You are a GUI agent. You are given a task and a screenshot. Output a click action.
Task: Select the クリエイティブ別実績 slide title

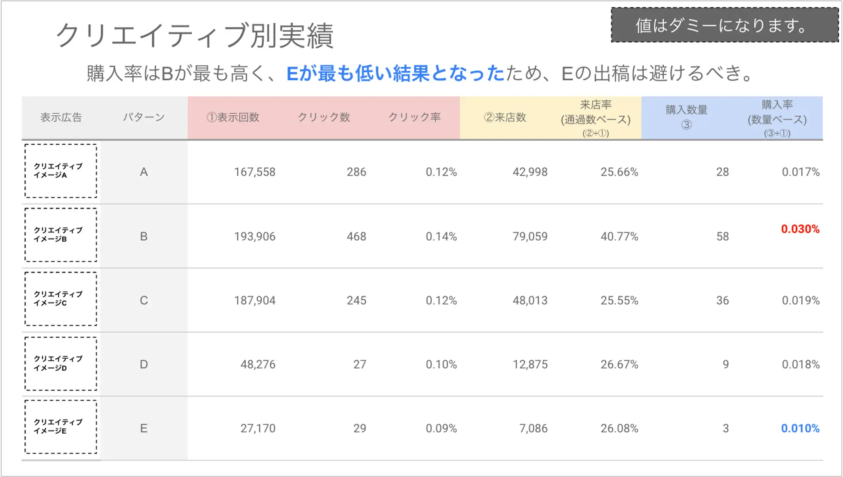195,35
